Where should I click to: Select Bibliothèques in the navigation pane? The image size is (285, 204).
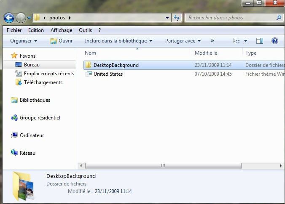[35, 100]
